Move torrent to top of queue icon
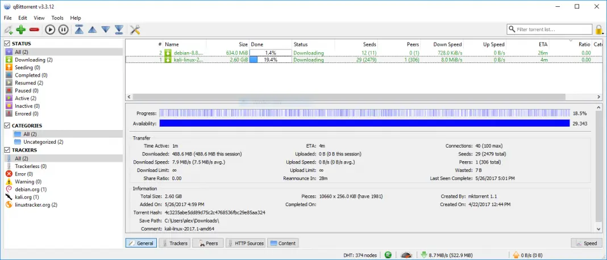The width and height of the screenshot is (607, 260). click(x=80, y=30)
